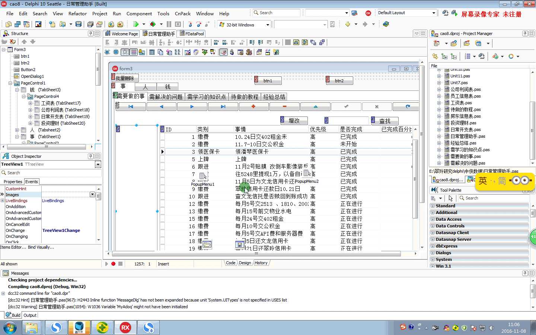536x335 pixels.
Task: Open Images property value dropdown
Action: 92,195
